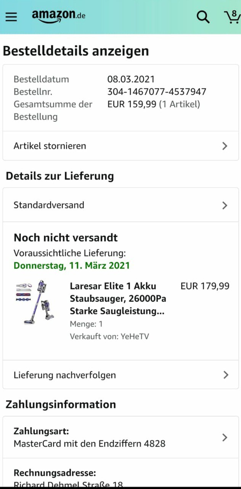This screenshot has width=241, height=489.
Task: Click the order number 304-1467077-4537947
Action: click(x=157, y=92)
